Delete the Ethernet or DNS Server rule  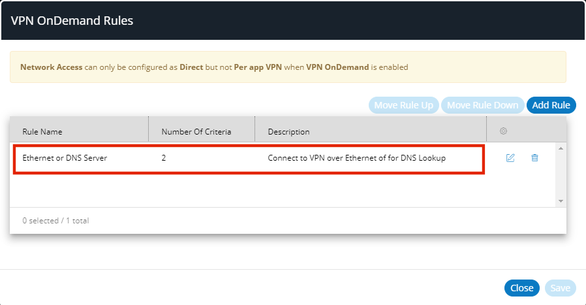(534, 158)
